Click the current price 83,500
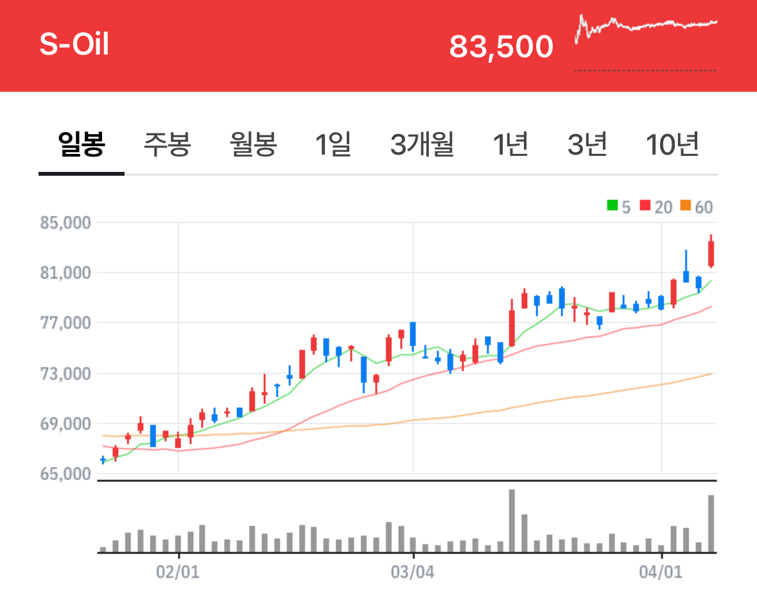The width and height of the screenshot is (757, 601). pyautogui.click(x=501, y=47)
